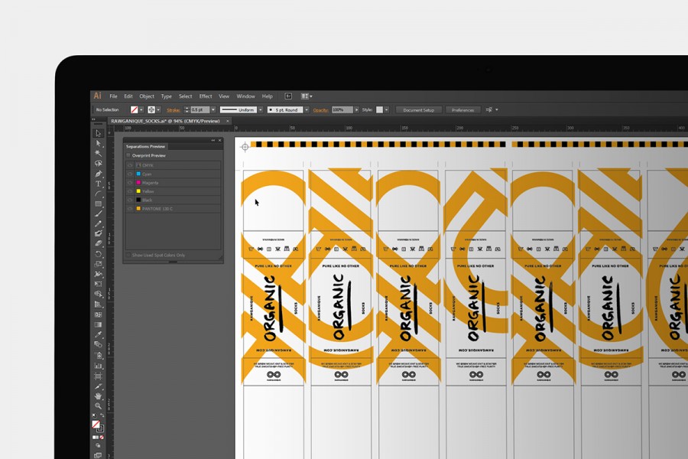The height and width of the screenshot is (459, 688).
Task: Select the Pen tool
Action: 99,174
